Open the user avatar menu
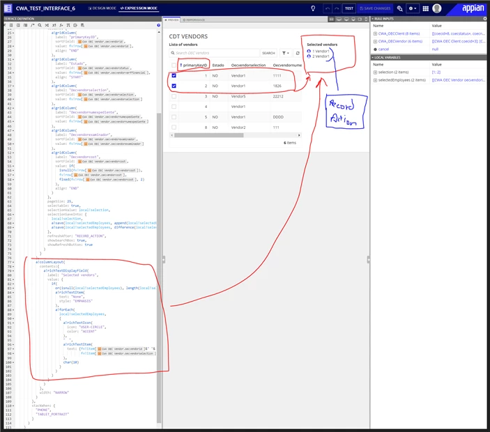 [x=436, y=8]
